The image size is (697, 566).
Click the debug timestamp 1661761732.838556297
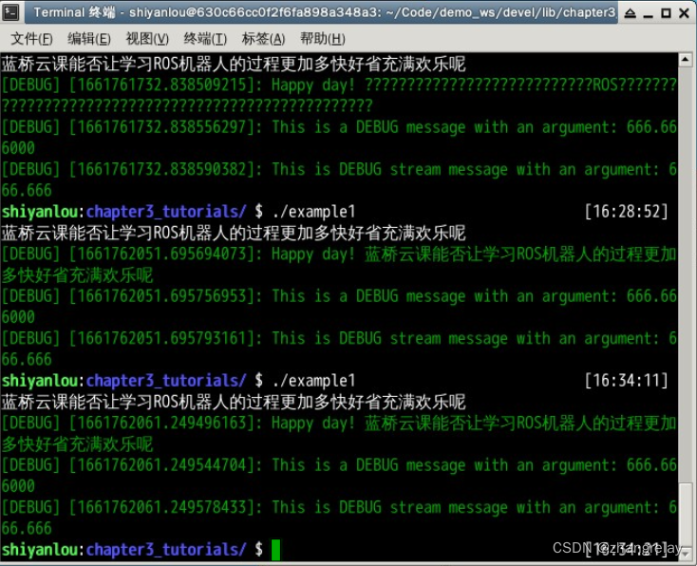161,126
